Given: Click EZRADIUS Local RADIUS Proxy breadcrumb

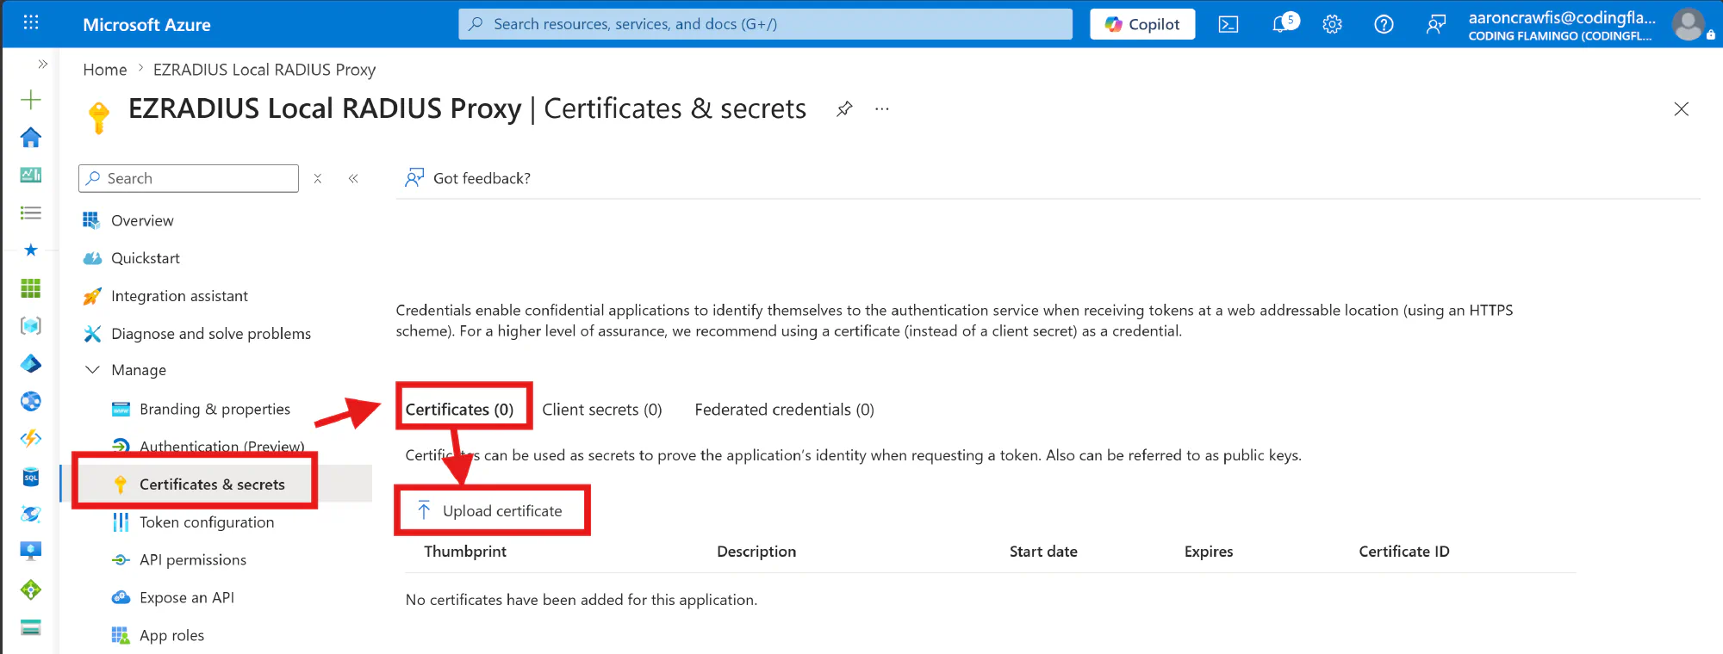Looking at the screenshot, I should 264,70.
